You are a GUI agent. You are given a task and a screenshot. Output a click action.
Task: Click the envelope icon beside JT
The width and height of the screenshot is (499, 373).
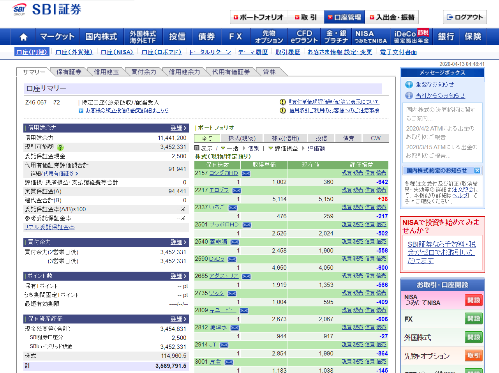pos(224,345)
